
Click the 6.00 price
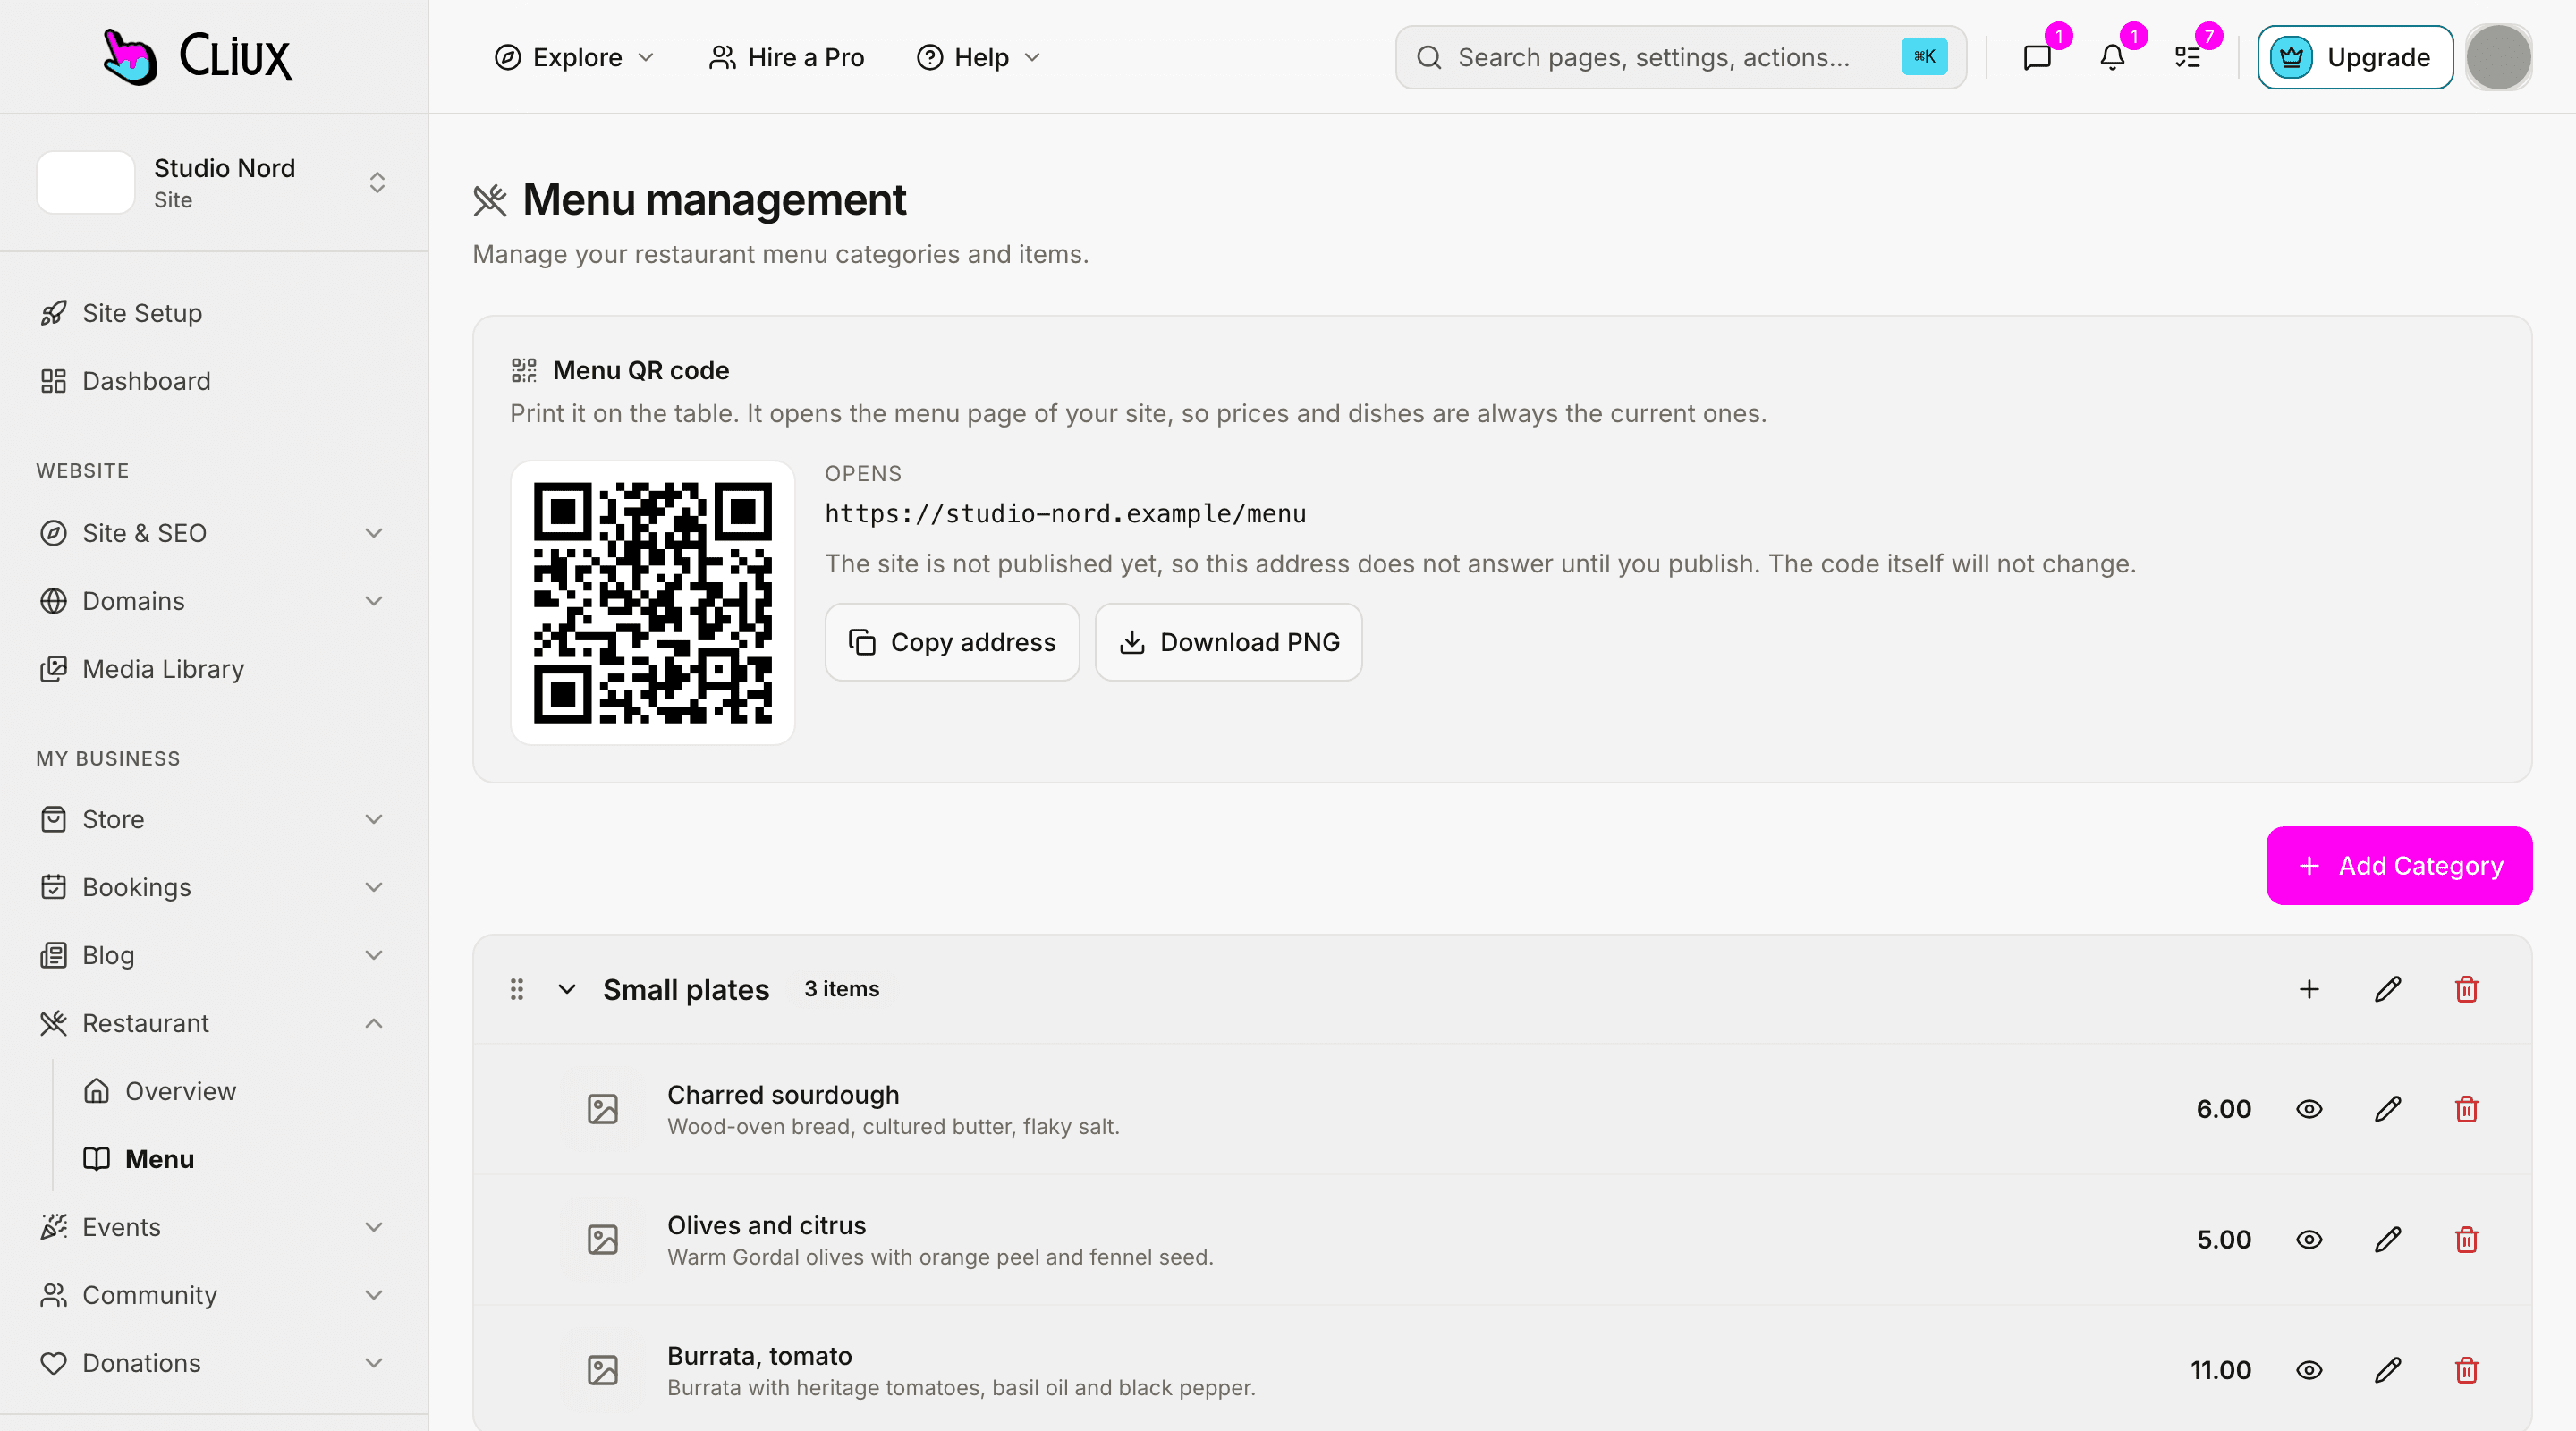click(x=2223, y=1109)
